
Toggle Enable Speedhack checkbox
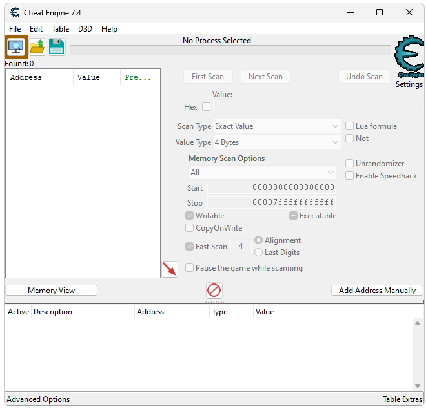[349, 175]
